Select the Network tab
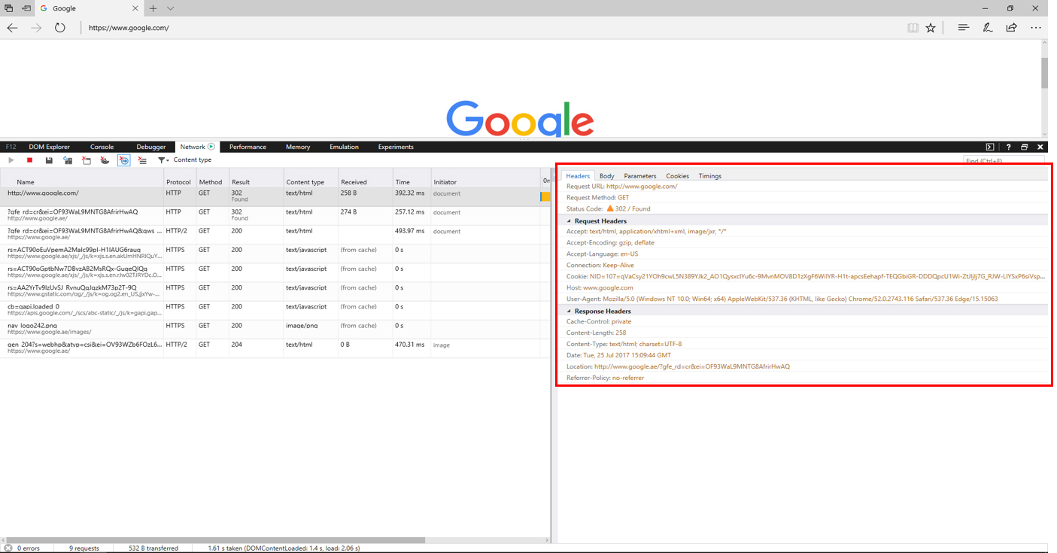Screen dimensions: 1057x553 (x=197, y=147)
